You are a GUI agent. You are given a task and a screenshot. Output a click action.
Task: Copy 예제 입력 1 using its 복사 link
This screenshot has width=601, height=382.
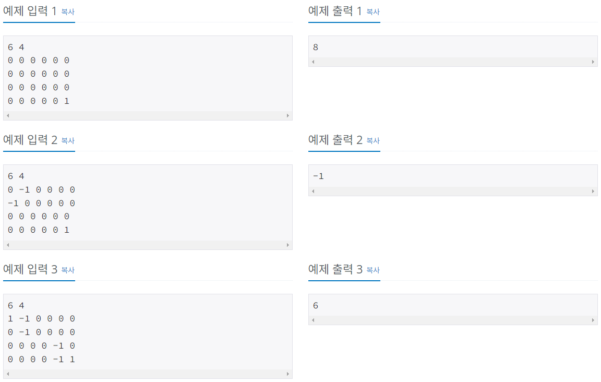[68, 11]
